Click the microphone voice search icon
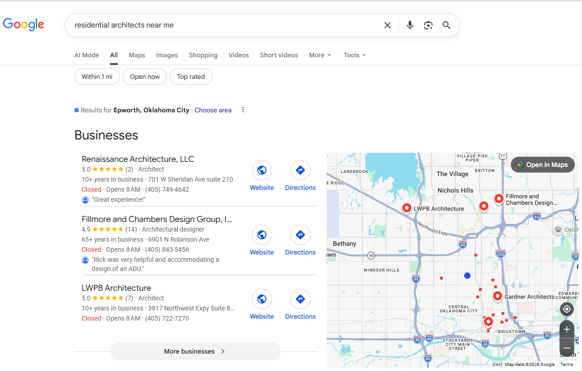Image resolution: width=582 pixels, height=371 pixels. 410,25
